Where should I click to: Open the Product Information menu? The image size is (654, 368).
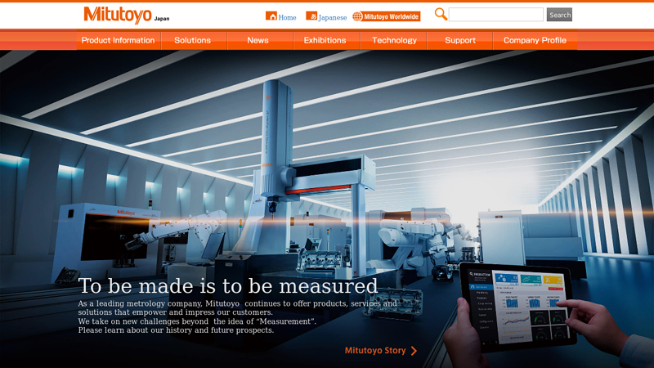coord(118,40)
